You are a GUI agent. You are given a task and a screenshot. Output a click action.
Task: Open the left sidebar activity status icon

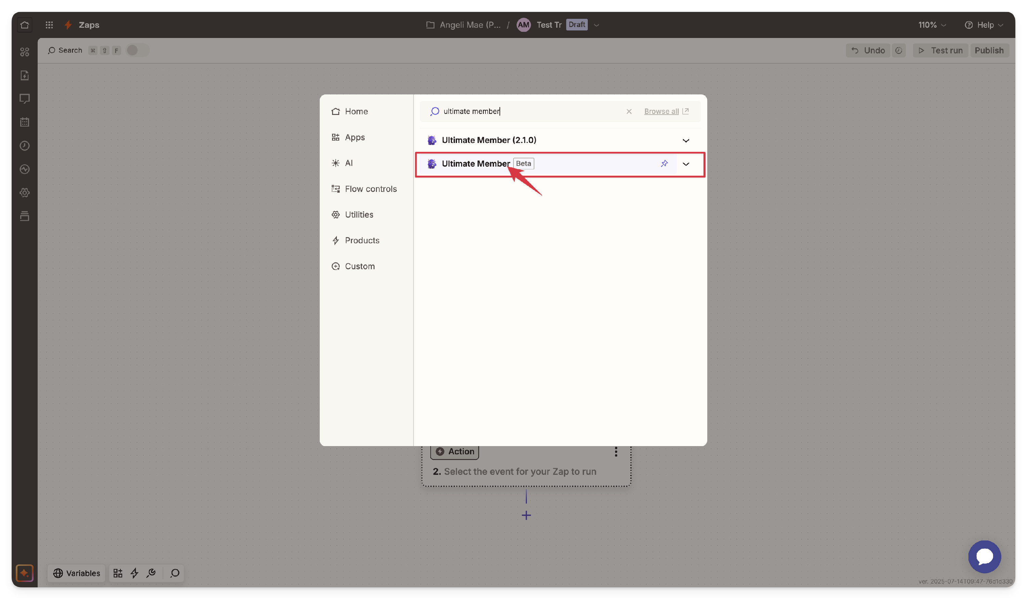pos(24,169)
